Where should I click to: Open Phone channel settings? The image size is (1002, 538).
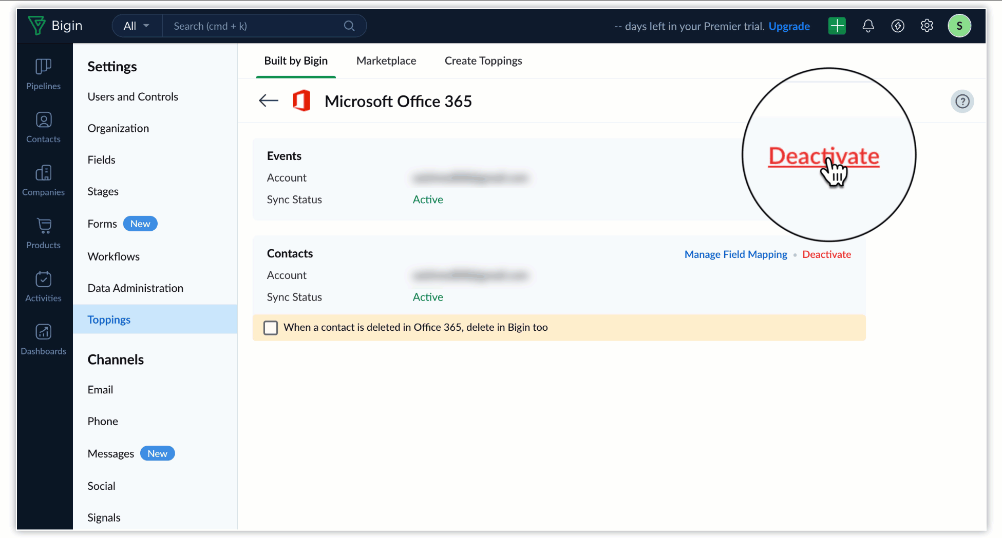pyautogui.click(x=103, y=421)
